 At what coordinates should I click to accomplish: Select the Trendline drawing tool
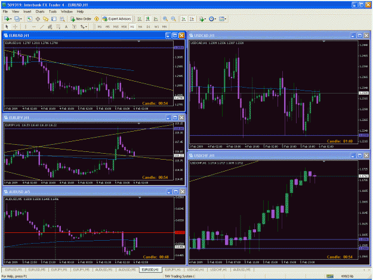(x=42, y=27)
